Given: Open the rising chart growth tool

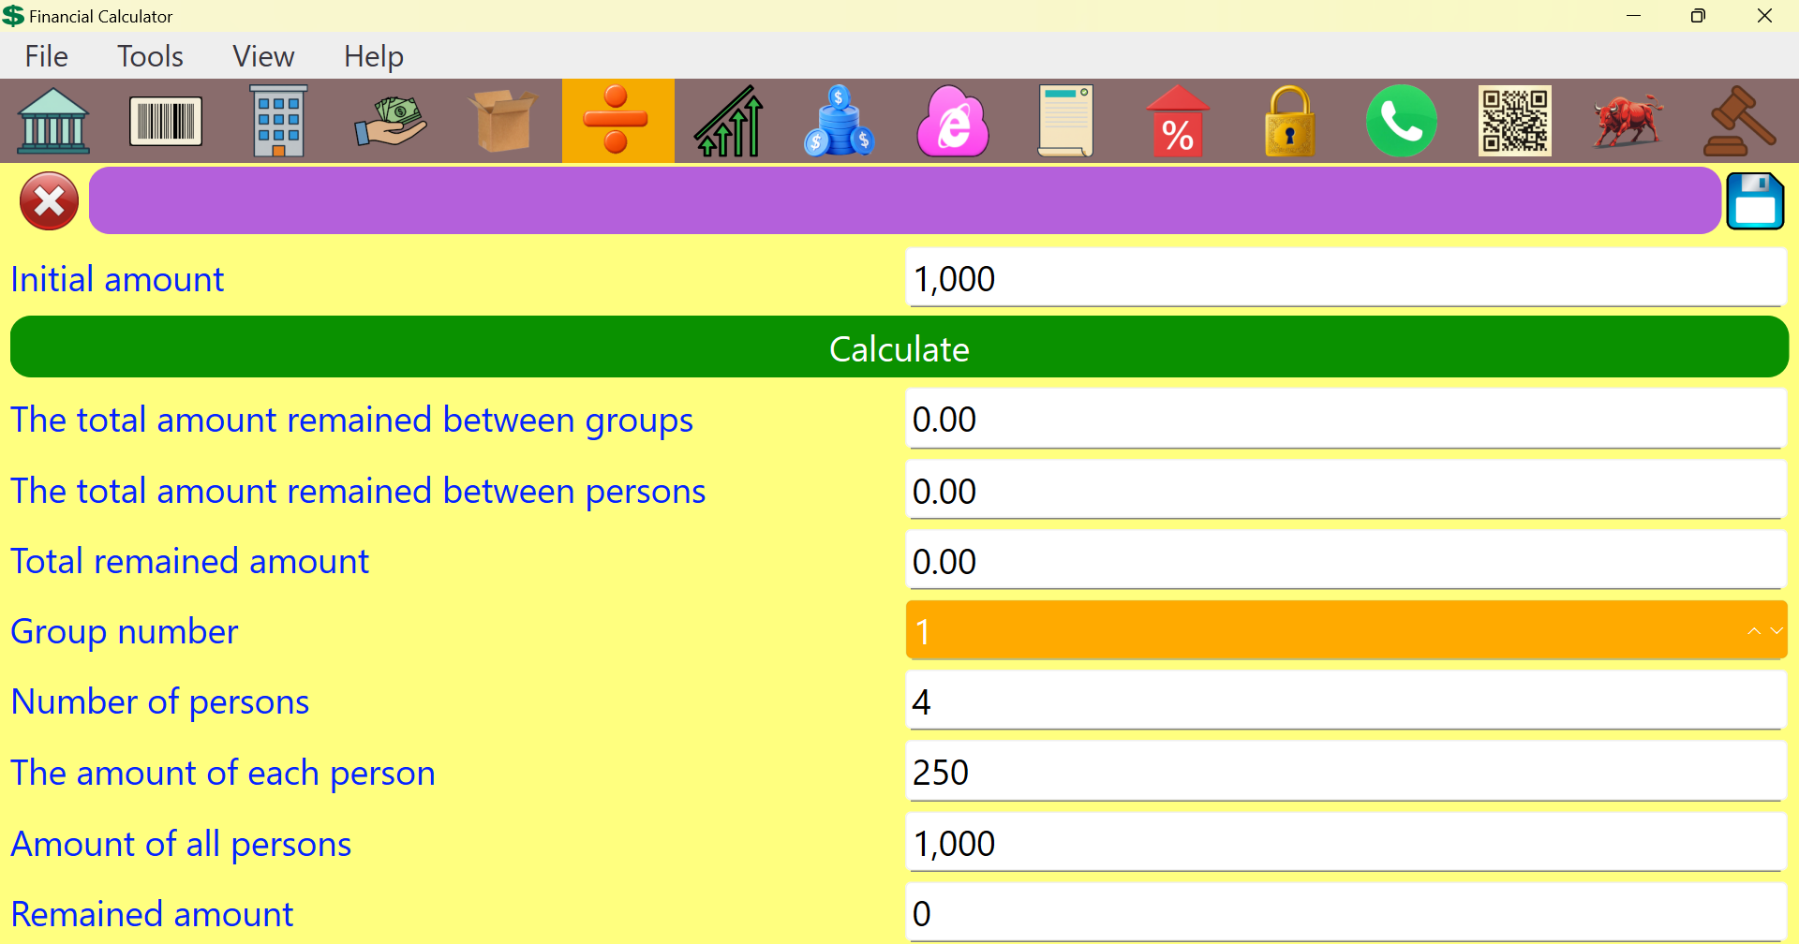Looking at the screenshot, I should point(728,121).
